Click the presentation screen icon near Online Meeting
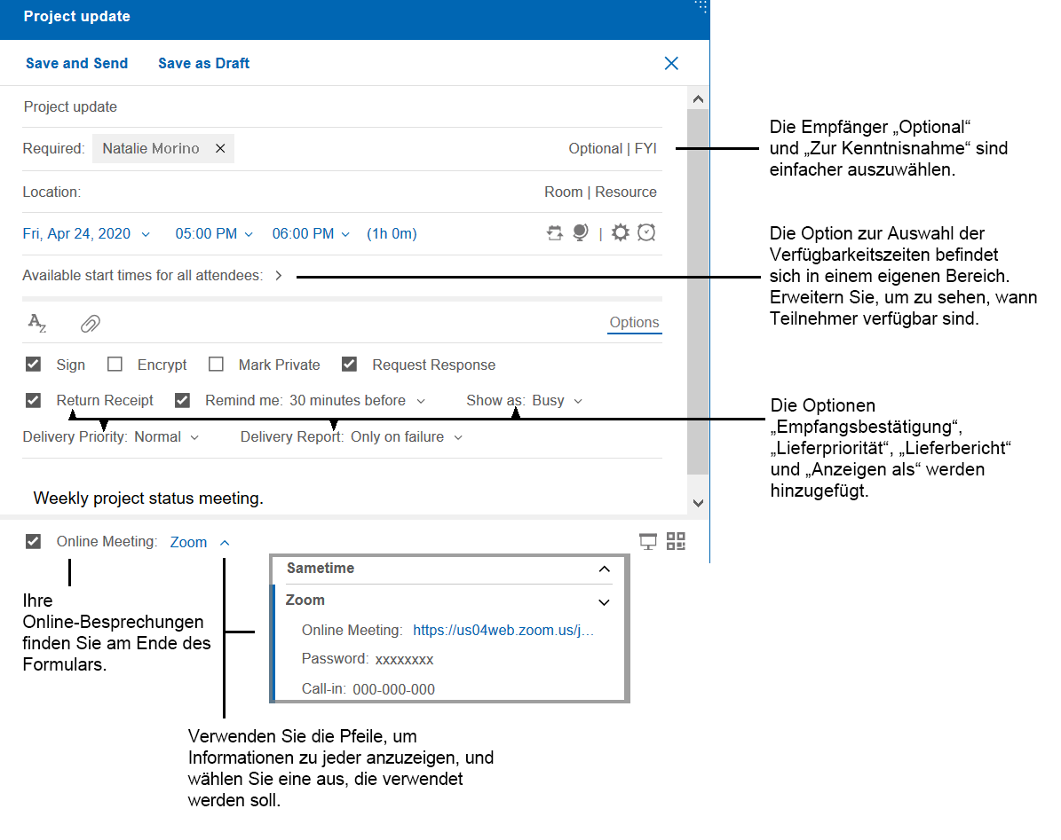Screen dimensions: 1061x840 coord(647,541)
